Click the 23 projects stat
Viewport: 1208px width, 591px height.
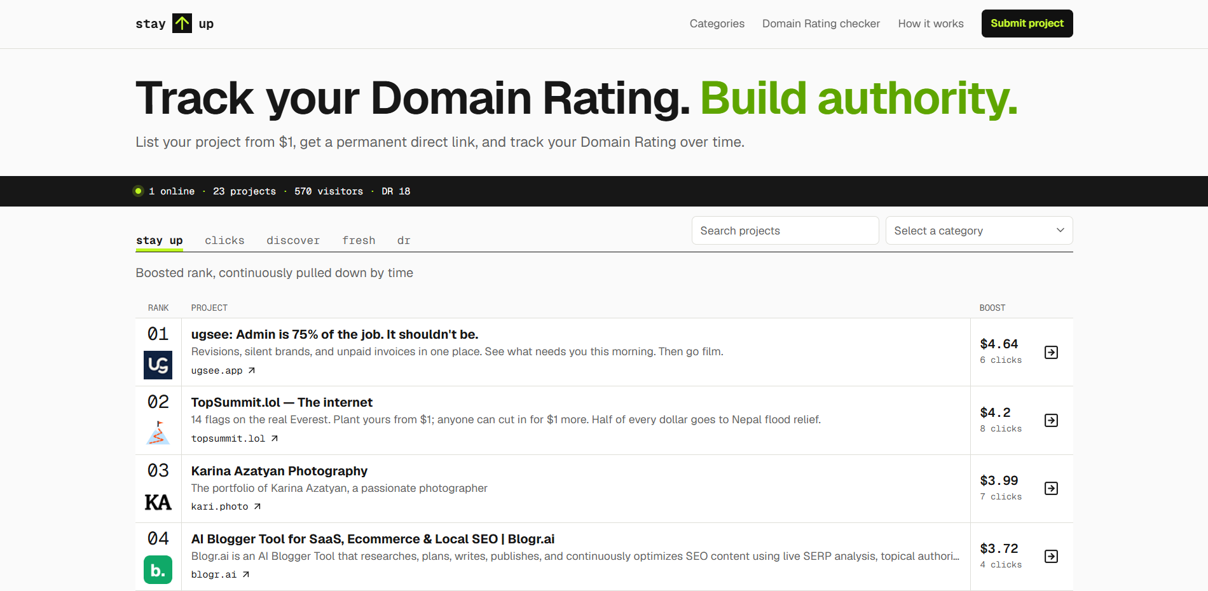click(x=244, y=191)
